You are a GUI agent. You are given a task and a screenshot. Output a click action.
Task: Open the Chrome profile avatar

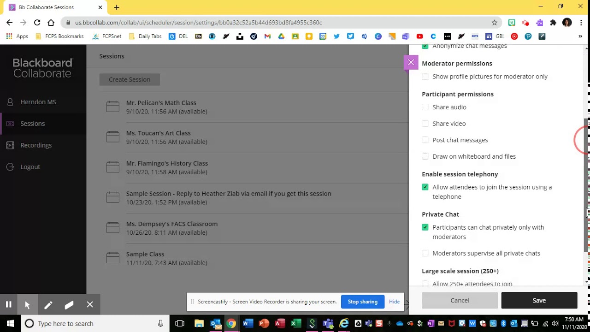tap(567, 22)
